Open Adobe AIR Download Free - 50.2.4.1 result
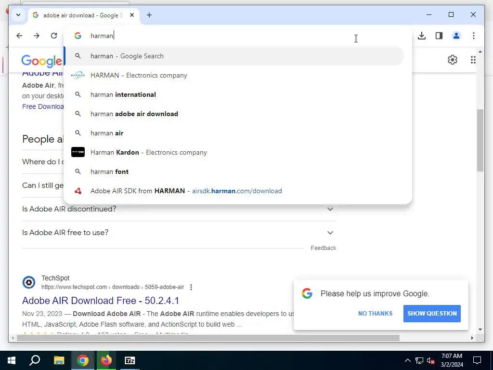This screenshot has width=493, height=370. (x=101, y=301)
